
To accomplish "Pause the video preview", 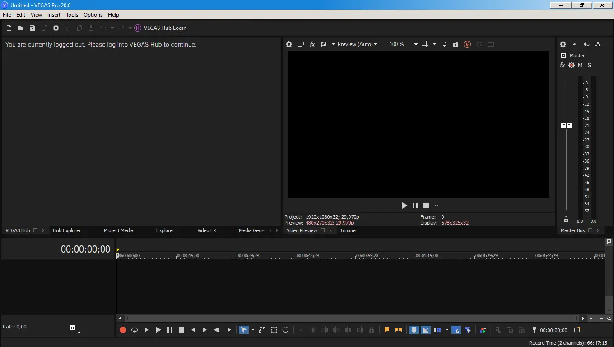I will 415,206.
